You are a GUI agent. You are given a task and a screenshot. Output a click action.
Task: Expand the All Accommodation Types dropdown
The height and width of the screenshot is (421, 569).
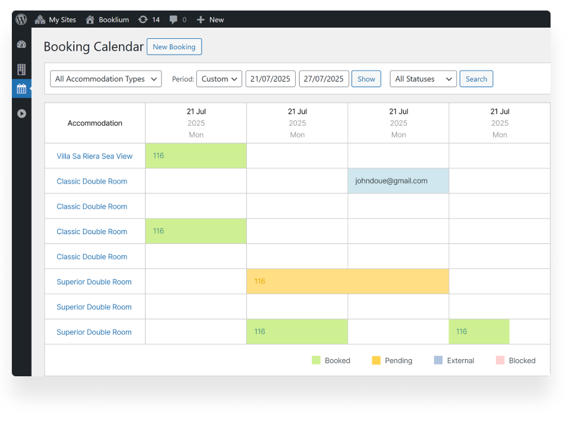pos(105,79)
